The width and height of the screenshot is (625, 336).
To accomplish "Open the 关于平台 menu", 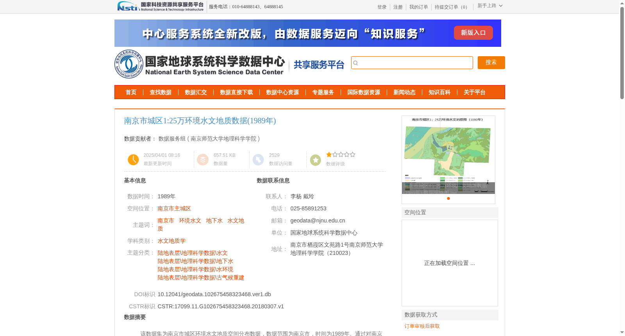I will 475,92.
